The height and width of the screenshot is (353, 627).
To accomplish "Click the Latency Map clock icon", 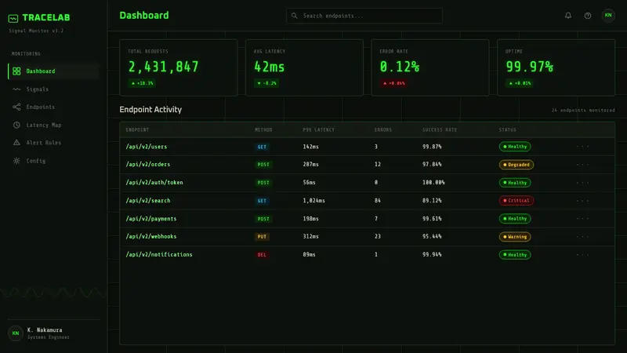I will point(16,125).
